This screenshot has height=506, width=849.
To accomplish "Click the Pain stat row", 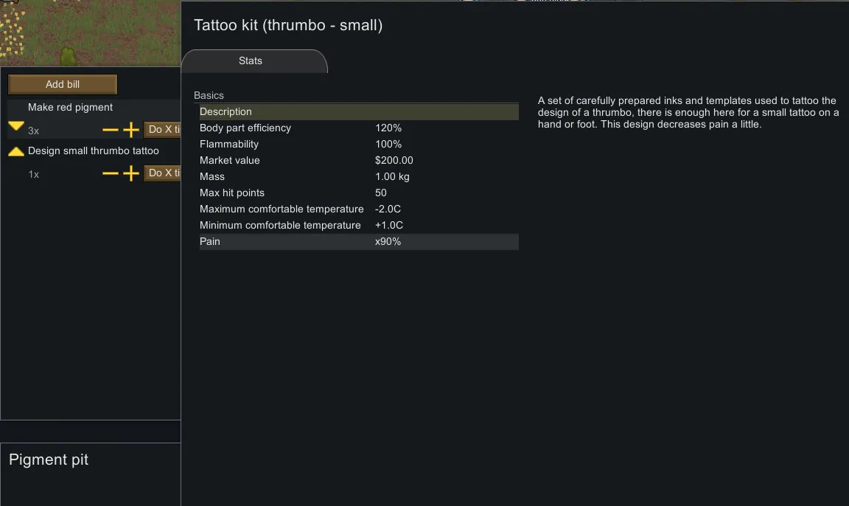I will point(359,242).
